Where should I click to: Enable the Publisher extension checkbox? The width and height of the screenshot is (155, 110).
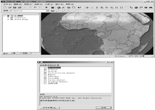pyautogui.click(x=45, y=76)
